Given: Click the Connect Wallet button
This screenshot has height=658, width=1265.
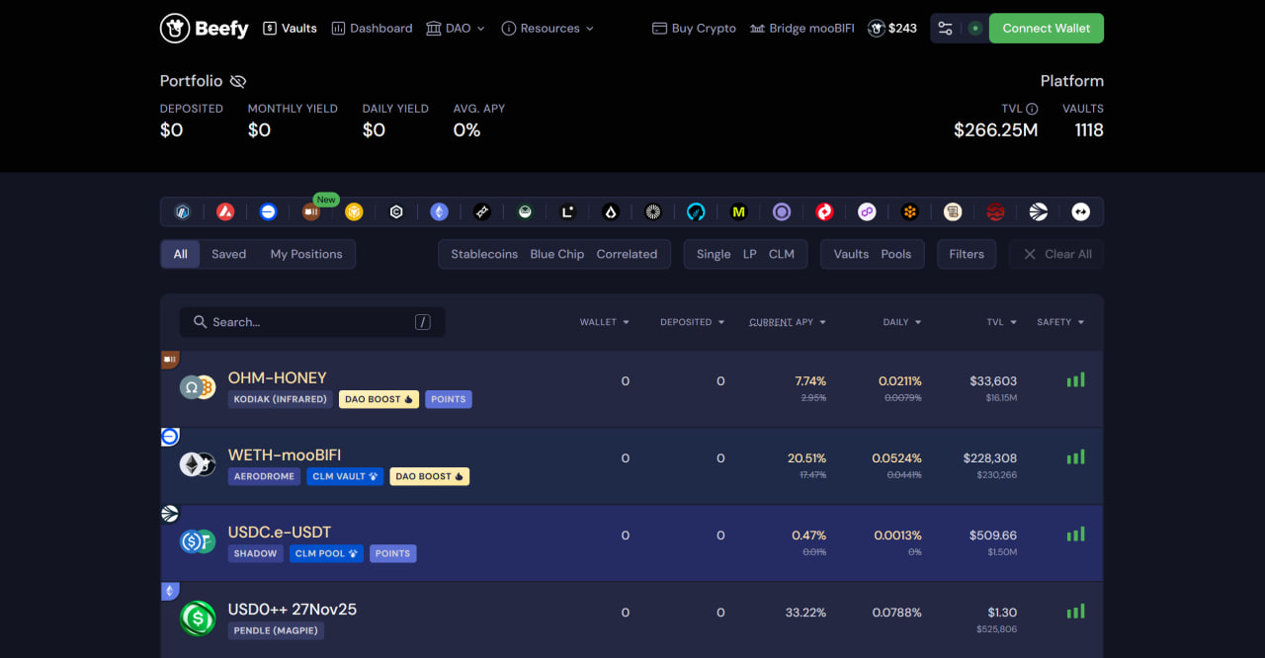Looking at the screenshot, I should 1047,29.
